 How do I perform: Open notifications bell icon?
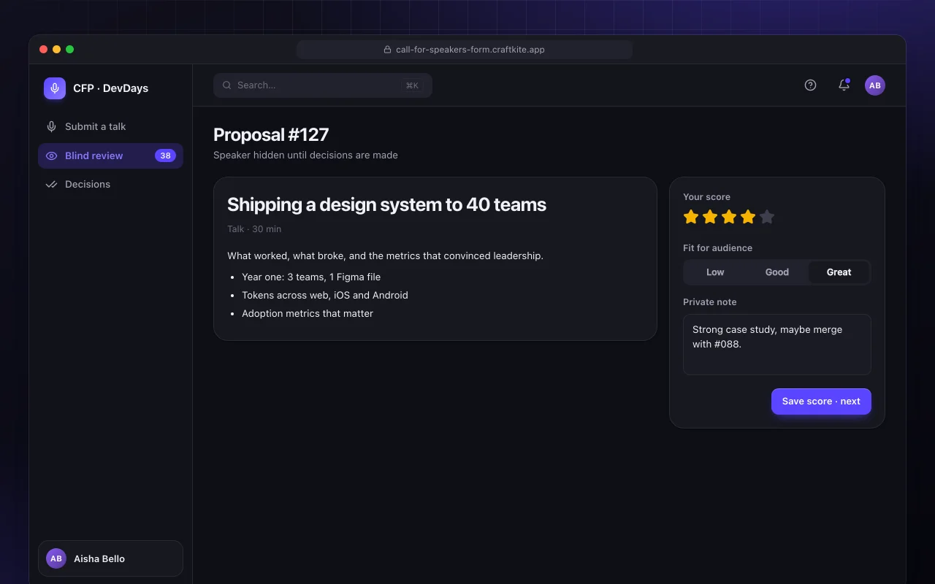[x=844, y=85]
